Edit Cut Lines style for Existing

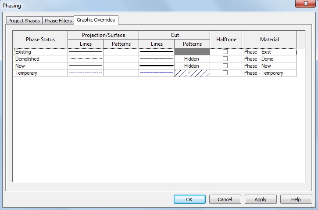(x=157, y=51)
